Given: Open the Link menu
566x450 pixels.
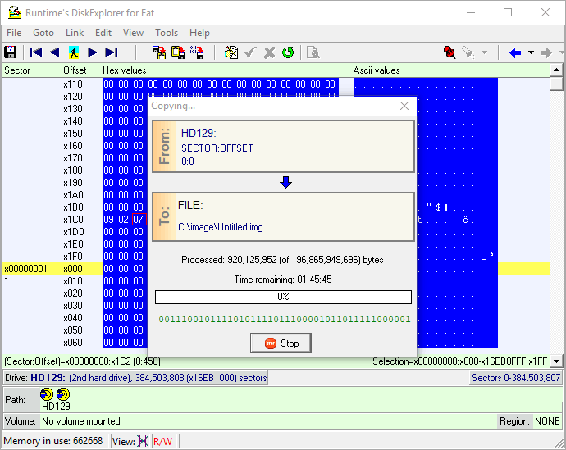Looking at the screenshot, I should (75, 33).
